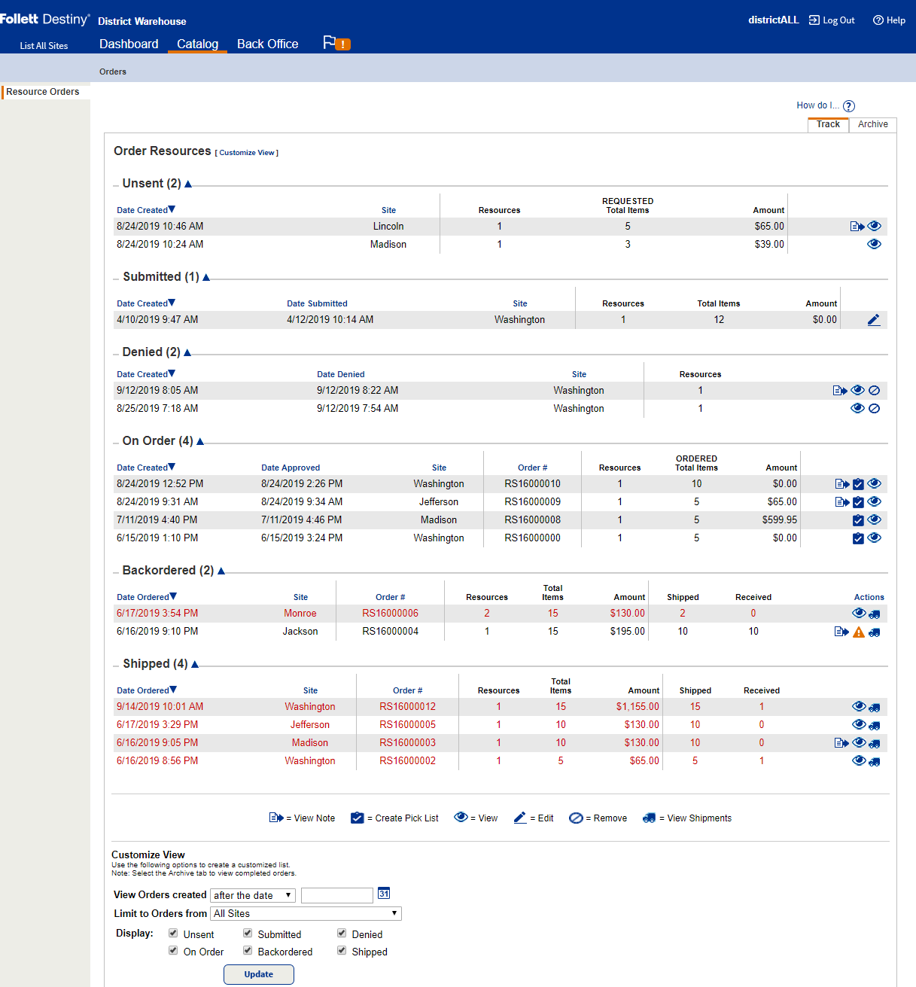Screen dimensions: 916x987
Task: View order RS16000006
Action: point(859,613)
